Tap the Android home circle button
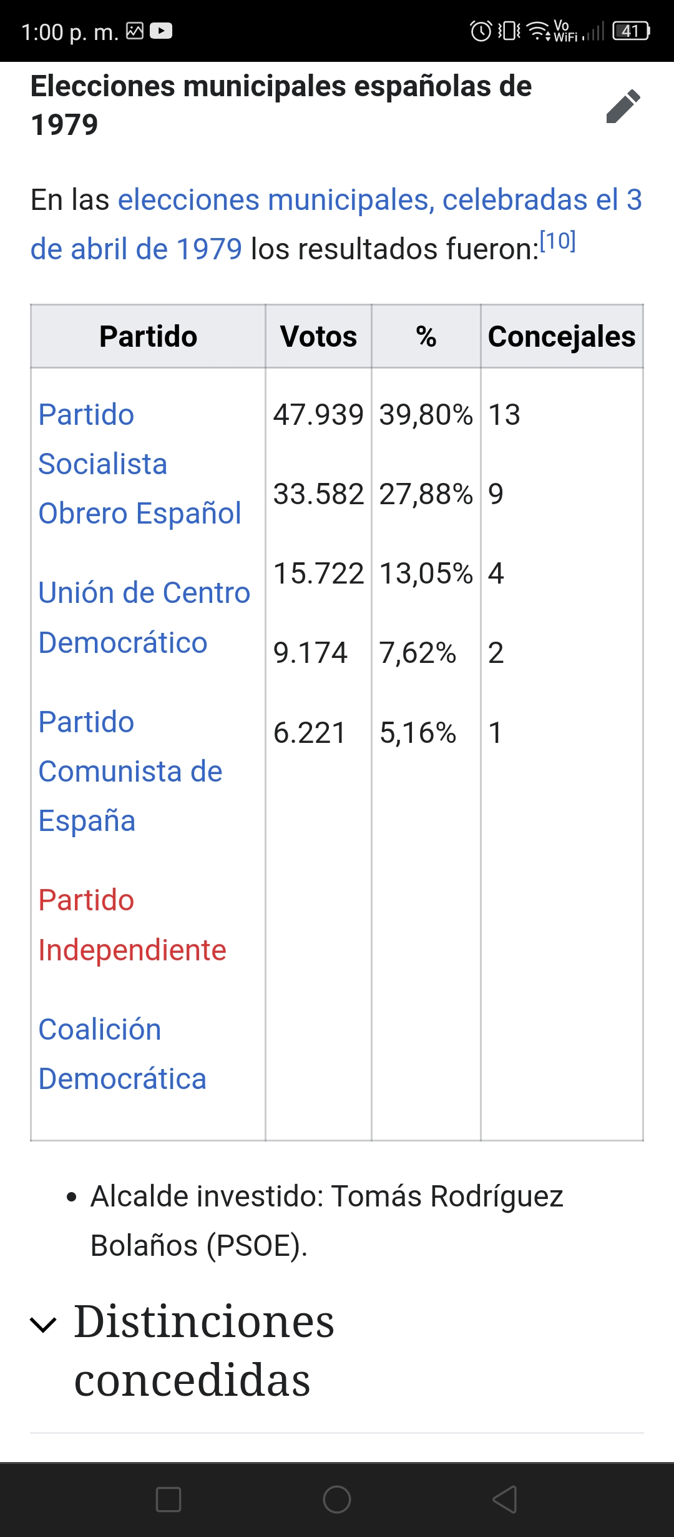 pos(337,1499)
